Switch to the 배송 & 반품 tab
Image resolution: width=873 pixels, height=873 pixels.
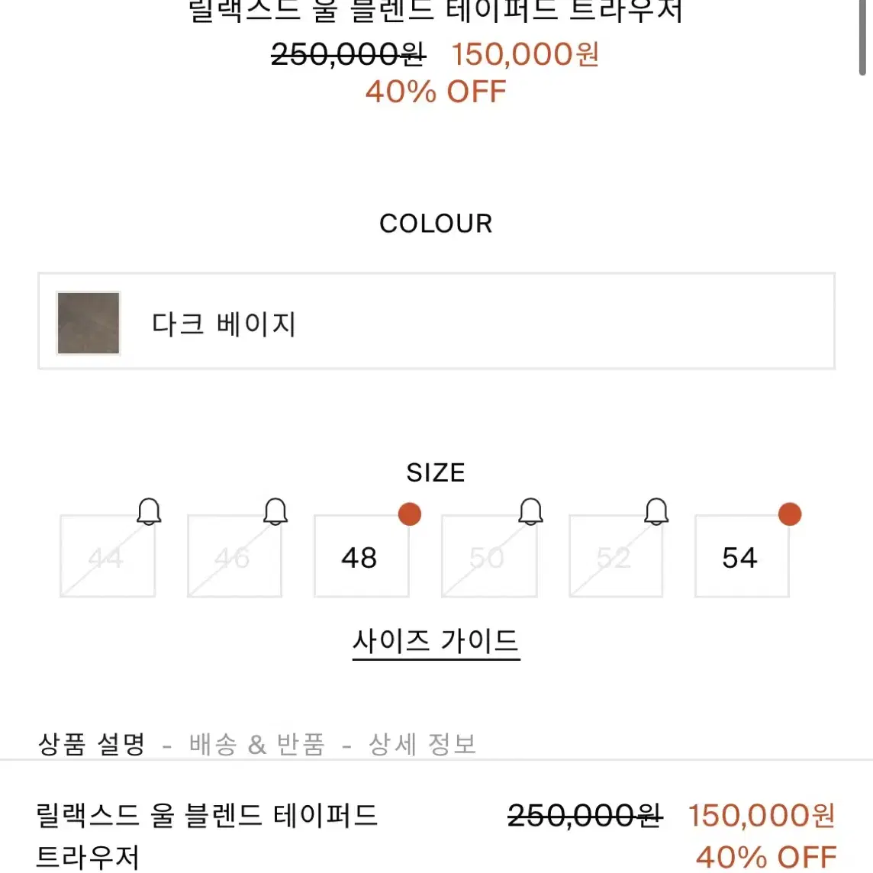256,744
